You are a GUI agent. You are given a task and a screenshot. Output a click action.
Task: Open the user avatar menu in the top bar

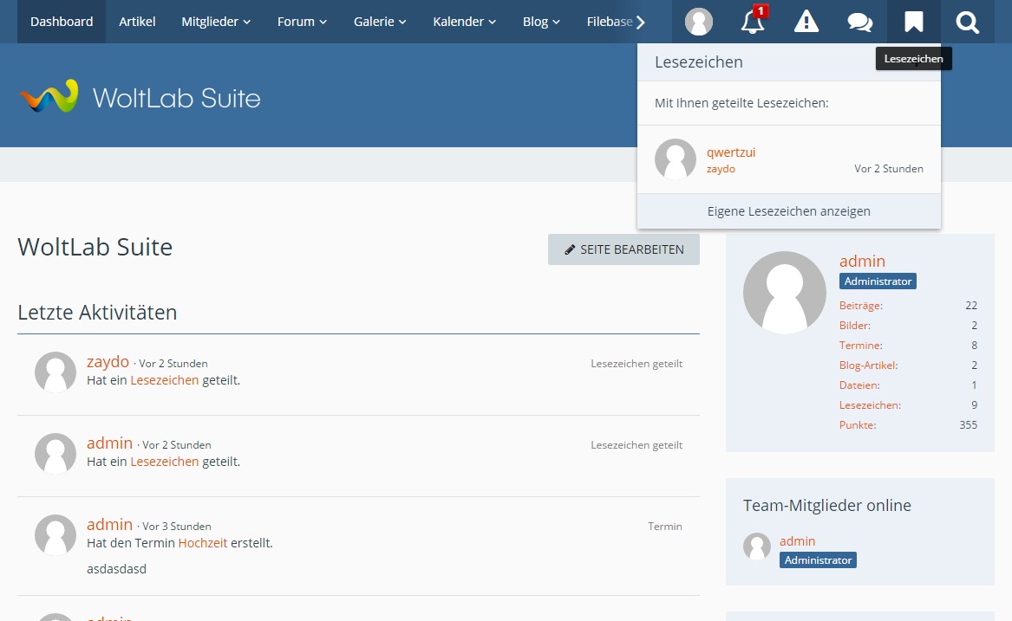pos(699,22)
